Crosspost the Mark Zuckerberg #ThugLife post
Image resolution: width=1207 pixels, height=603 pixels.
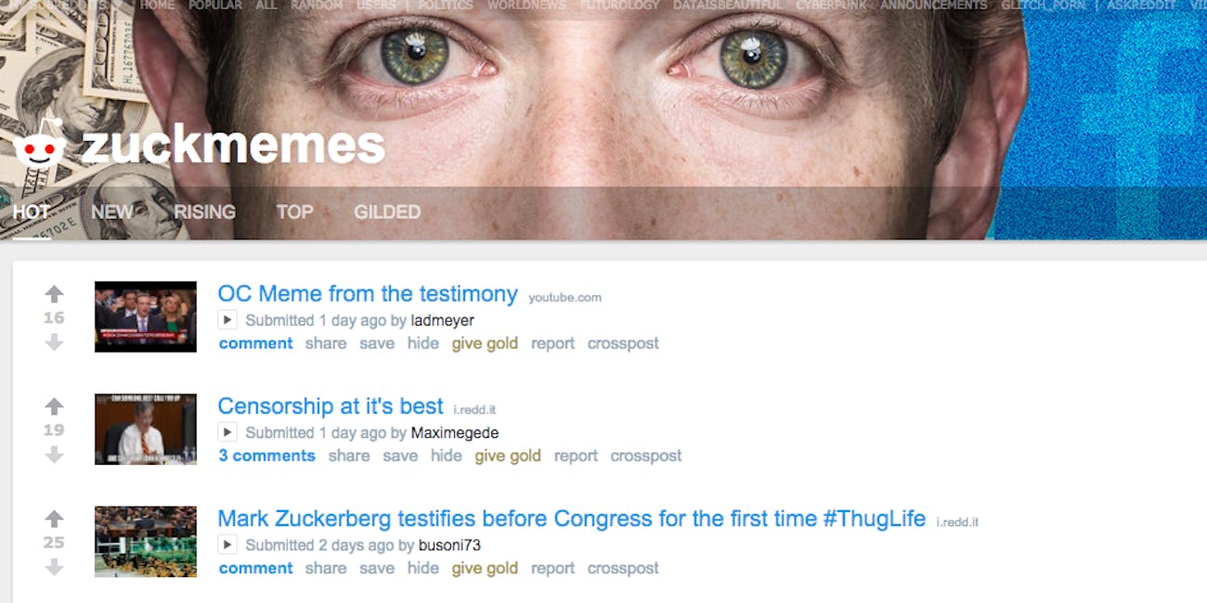pyautogui.click(x=623, y=568)
